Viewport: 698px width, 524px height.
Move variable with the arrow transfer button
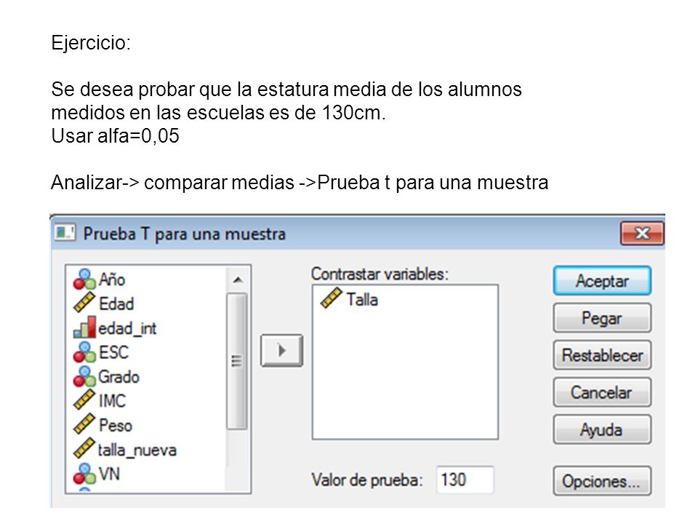coord(281,351)
